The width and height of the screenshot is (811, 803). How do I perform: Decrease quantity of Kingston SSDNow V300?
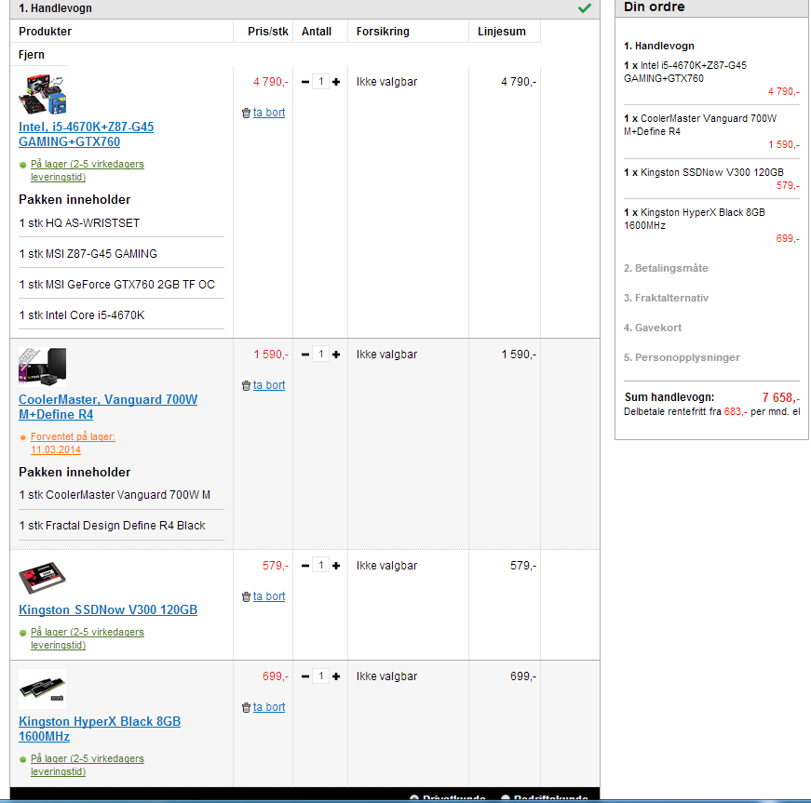click(x=305, y=566)
